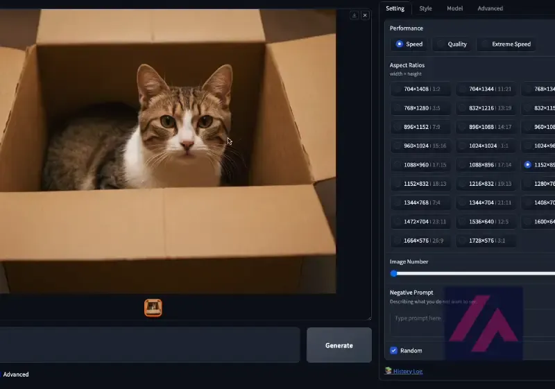
Task: Select 704×1408 1:2 aspect ratio
Action: tap(420, 89)
